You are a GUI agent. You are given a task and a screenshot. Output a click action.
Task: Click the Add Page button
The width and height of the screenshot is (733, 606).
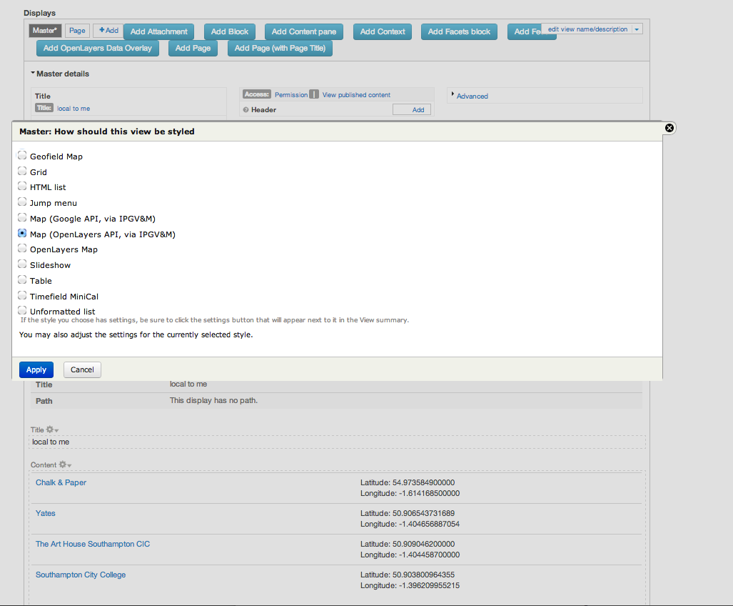click(193, 48)
